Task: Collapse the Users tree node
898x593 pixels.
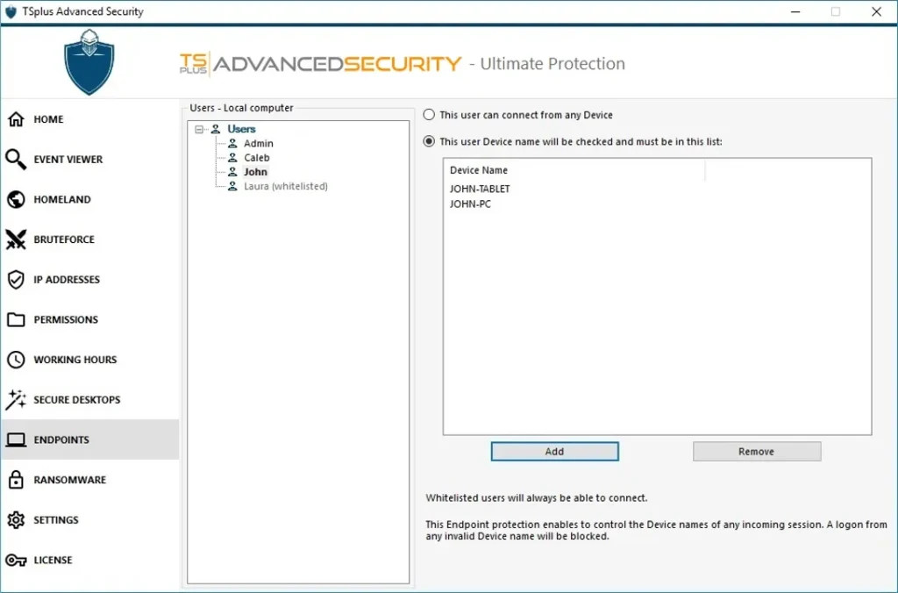Action: (x=200, y=129)
